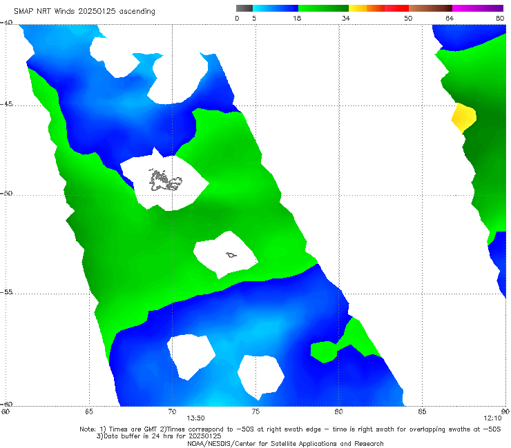This screenshot has width=511, height=448.
Task: Choose the magenta-purple segment of the colorbar
Action: coord(477,8)
